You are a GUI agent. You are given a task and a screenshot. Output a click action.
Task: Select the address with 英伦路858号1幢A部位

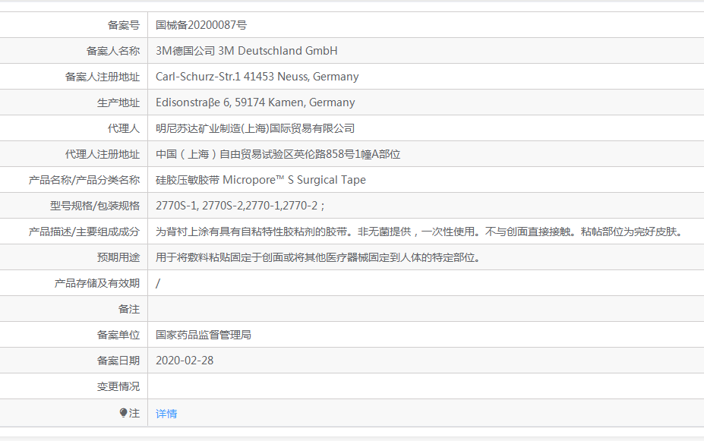pyautogui.click(x=278, y=154)
